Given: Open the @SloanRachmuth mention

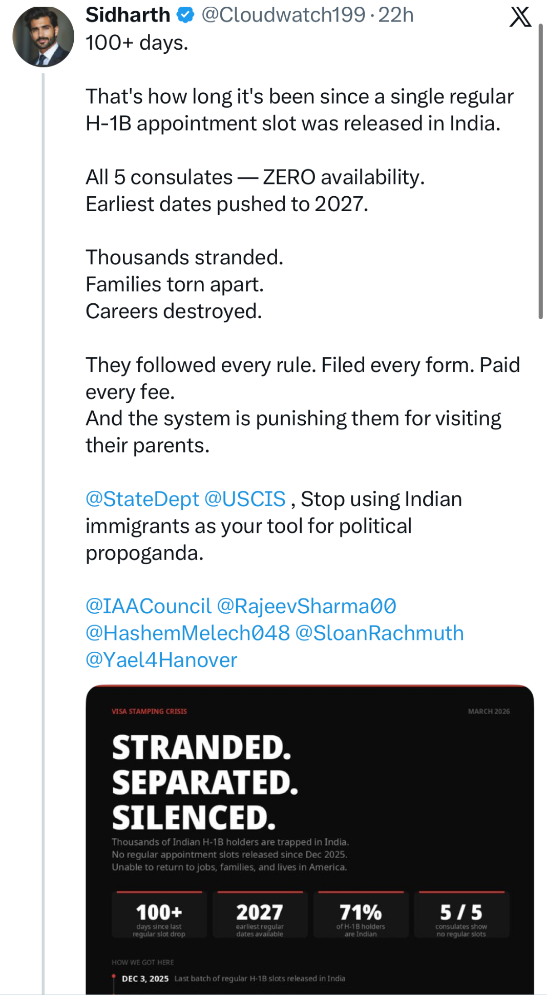Looking at the screenshot, I should point(380,633).
